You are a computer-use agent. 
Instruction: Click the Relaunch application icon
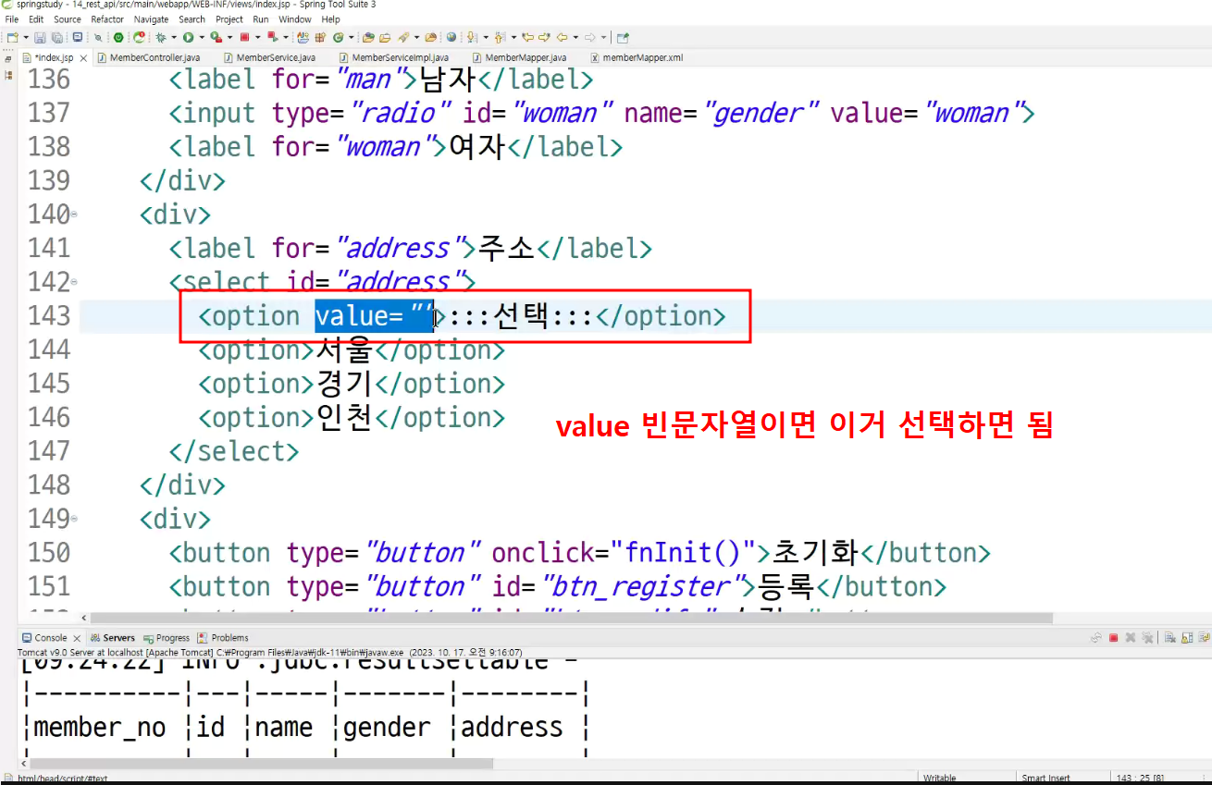tap(138, 38)
